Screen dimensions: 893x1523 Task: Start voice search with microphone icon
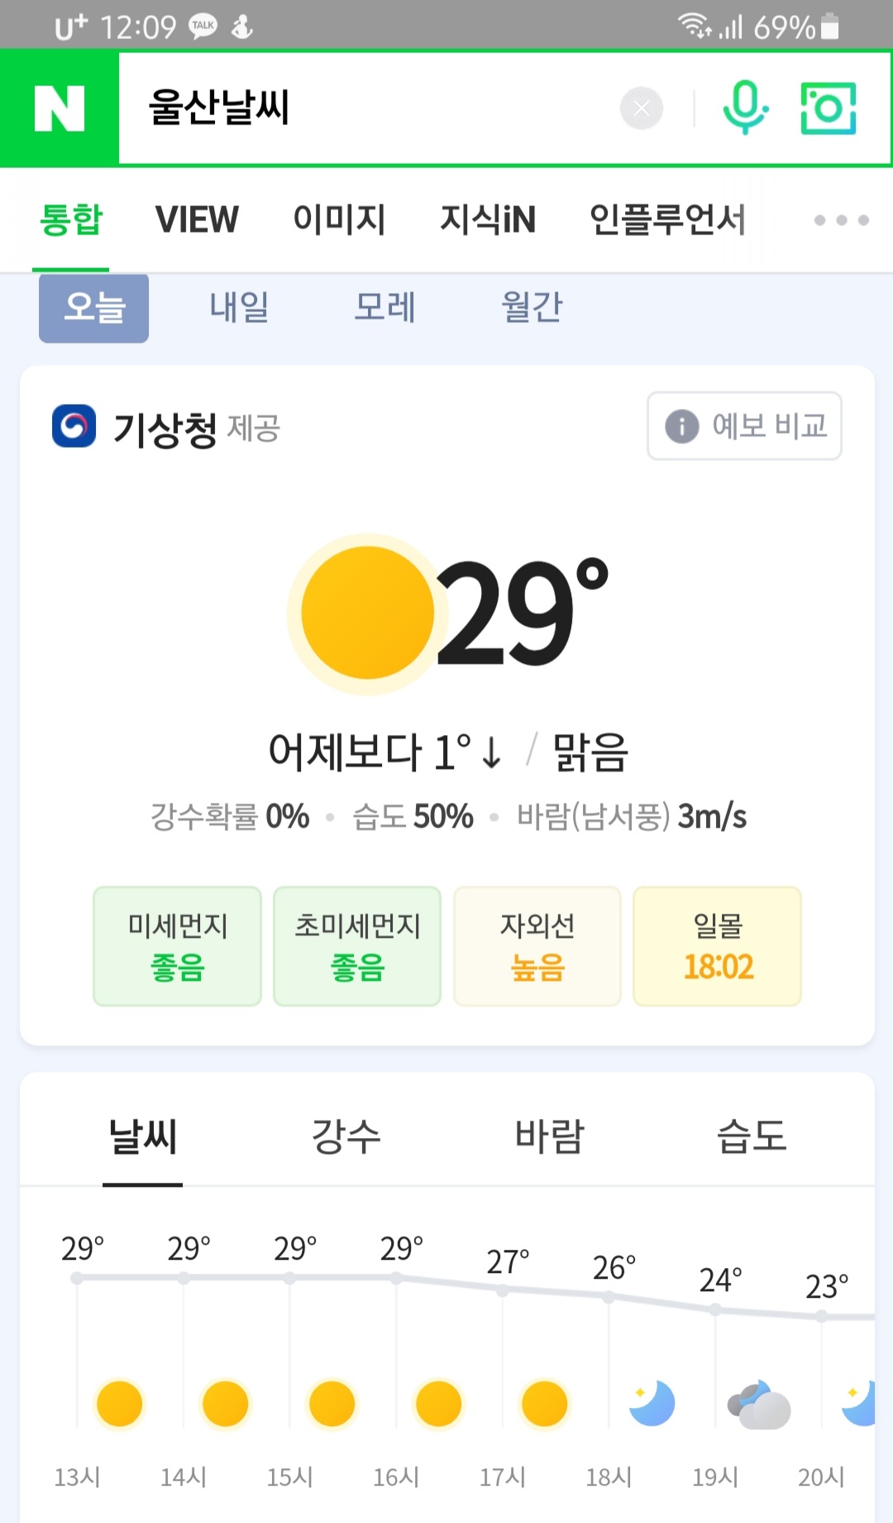click(x=745, y=108)
